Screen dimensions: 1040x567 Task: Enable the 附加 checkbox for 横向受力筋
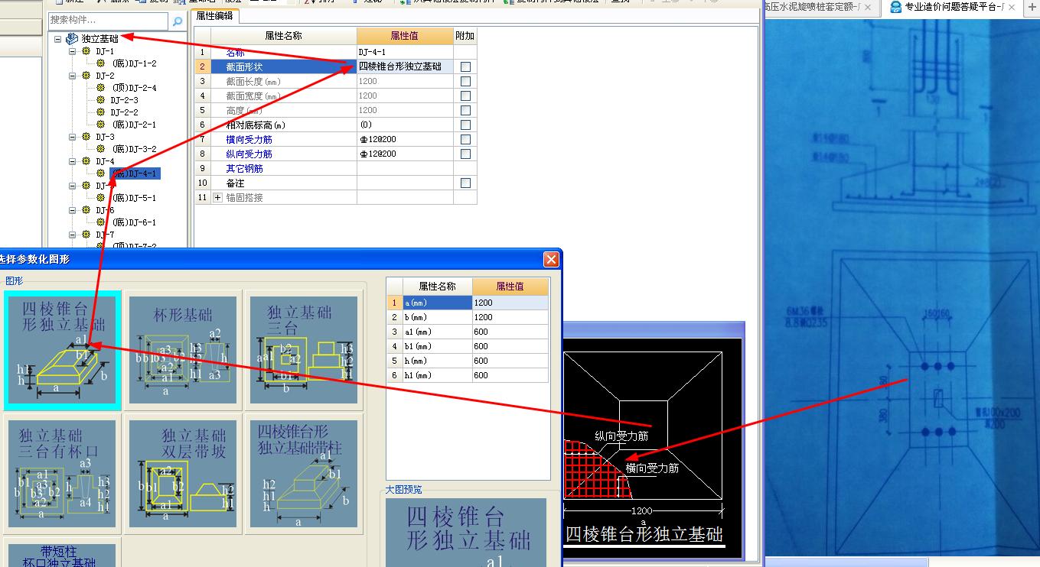(465, 139)
